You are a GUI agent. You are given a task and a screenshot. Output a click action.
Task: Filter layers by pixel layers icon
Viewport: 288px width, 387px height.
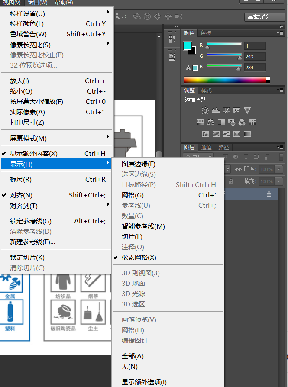(x=225, y=157)
